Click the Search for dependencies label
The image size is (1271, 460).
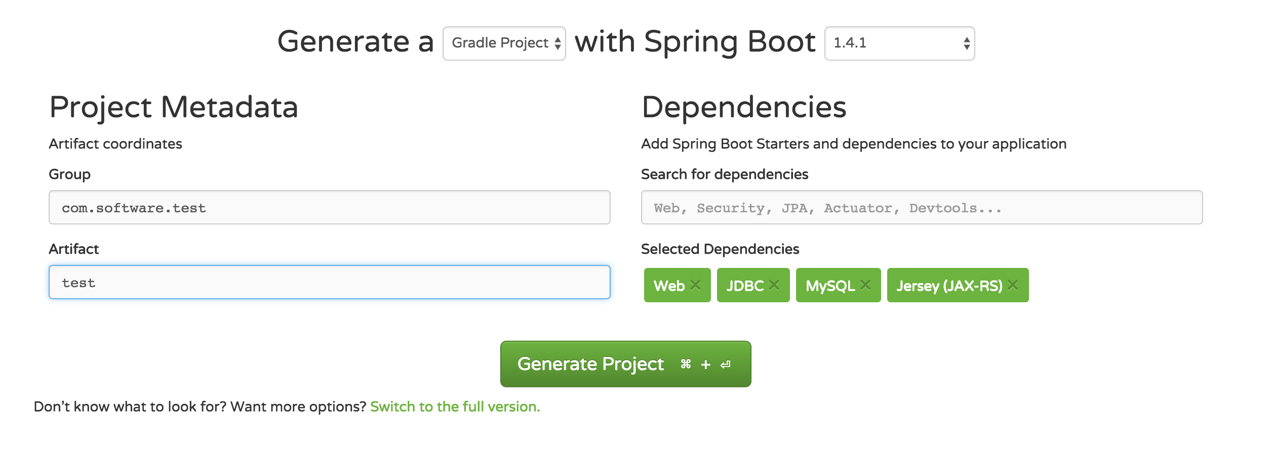725,174
